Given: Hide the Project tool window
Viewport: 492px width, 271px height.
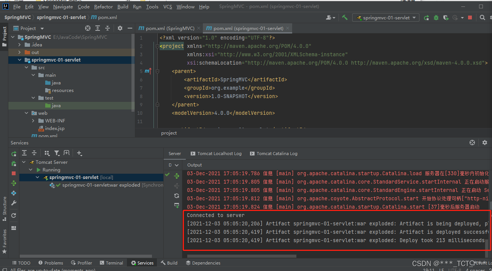Looking at the screenshot, I should [130, 28].
